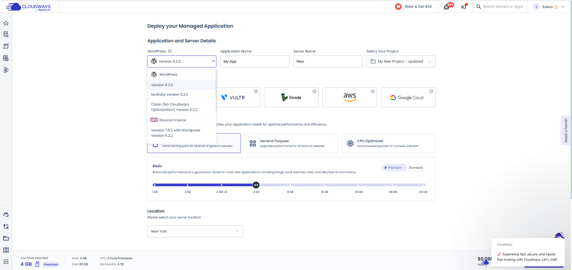Click the search magnifier icon
Viewport: 572px width, 270px height.
point(479,7)
